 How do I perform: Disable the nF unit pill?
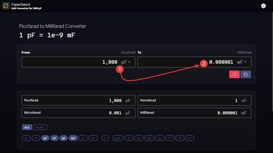click(x=54, y=138)
